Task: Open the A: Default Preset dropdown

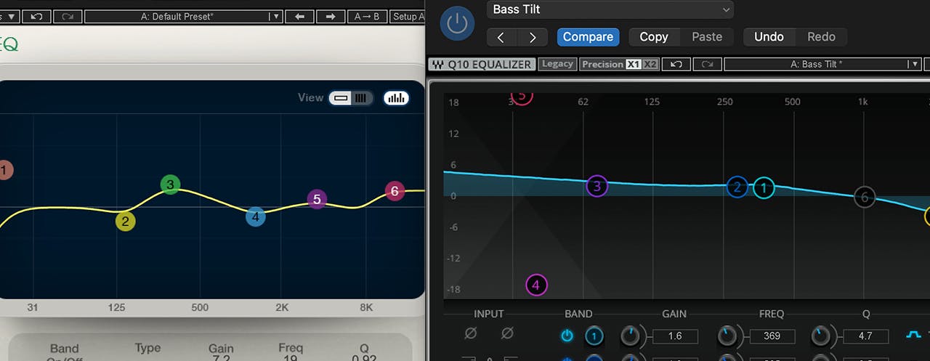Action: point(182,16)
